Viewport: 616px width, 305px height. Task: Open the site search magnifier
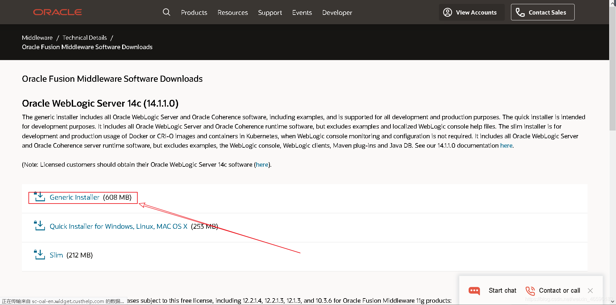pyautogui.click(x=166, y=12)
